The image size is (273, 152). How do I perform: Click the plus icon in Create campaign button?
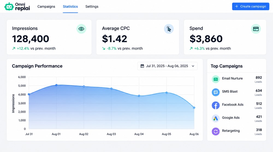[237, 7]
